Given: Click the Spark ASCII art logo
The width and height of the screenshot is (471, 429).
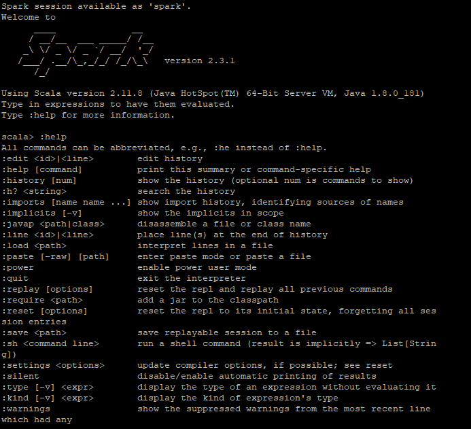Looking at the screenshot, I should (x=86, y=52).
